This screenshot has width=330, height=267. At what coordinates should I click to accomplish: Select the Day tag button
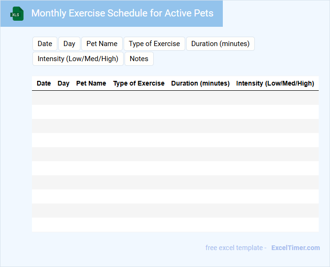click(x=69, y=44)
